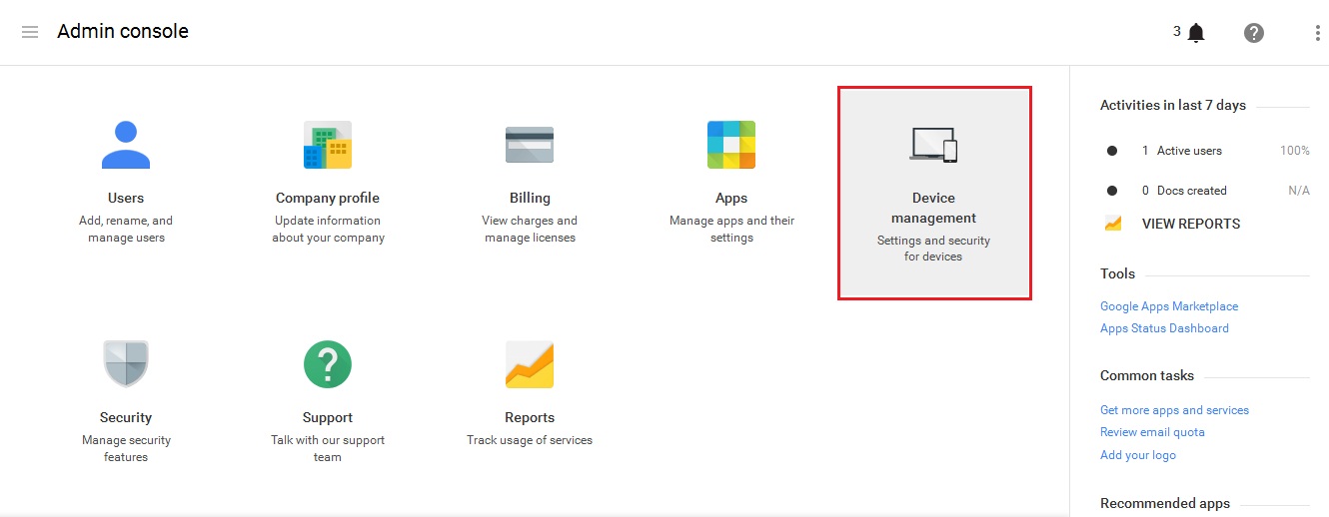
Task: Click the help question mark icon
Action: click(1253, 33)
